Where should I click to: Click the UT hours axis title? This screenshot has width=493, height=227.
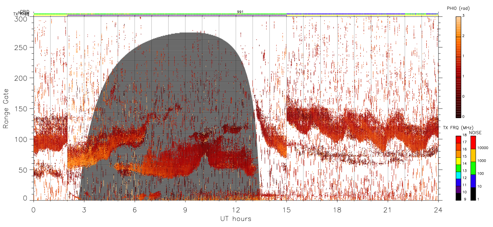coord(235,219)
